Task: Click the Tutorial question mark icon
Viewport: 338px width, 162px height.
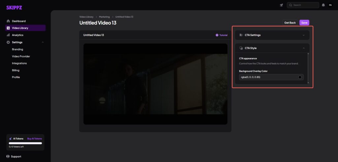Action: point(217,35)
